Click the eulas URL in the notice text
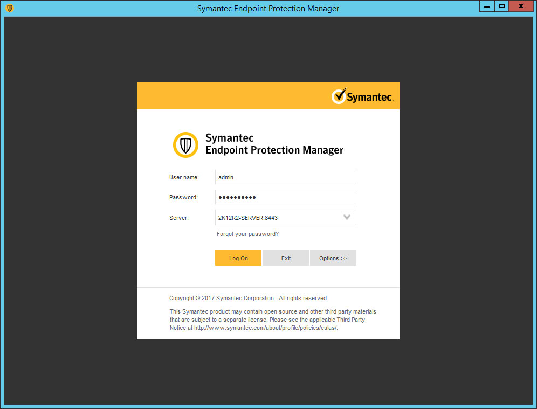The image size is (537, 409). 266,328
